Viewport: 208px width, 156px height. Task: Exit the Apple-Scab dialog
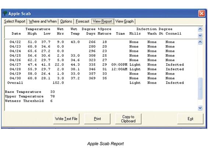pyautogui.click(x=190, y=119)
